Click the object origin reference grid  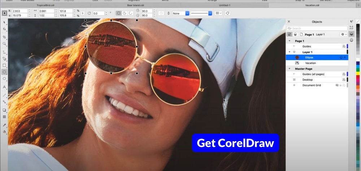[4, 13]
